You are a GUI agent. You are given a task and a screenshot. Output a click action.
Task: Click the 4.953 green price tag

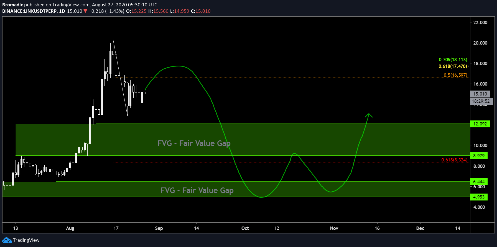pos(479,197)
